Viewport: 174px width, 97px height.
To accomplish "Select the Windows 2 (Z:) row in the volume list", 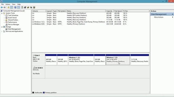I will coord(80,24).
